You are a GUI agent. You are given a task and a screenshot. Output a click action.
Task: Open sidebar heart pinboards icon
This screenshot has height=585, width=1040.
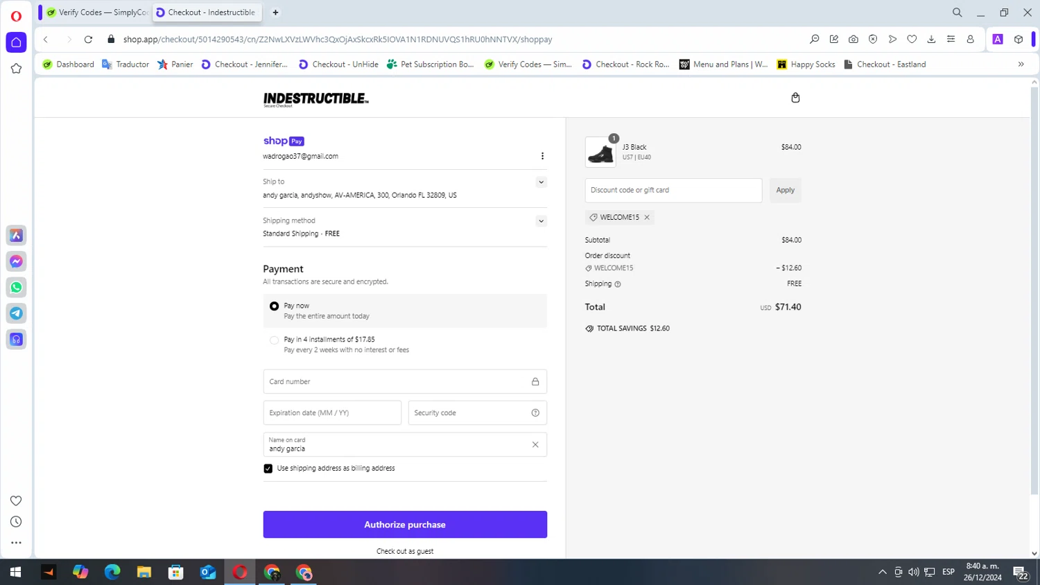point(16,501)
